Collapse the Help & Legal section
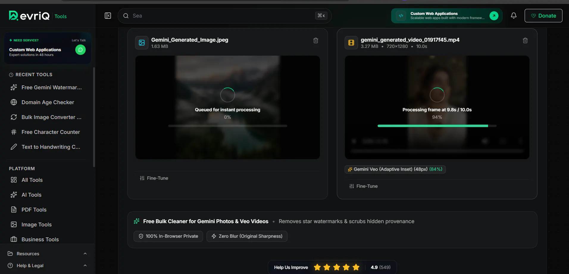The height and width of the screenshot is (274, 569). 48,265
